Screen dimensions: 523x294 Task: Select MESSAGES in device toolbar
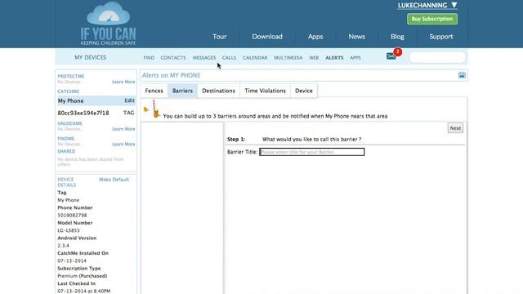pyautogui.click(x=204, y=58)
